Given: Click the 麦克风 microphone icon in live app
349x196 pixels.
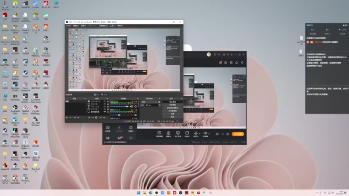Looking at the screenshot, I should [195, 133].
